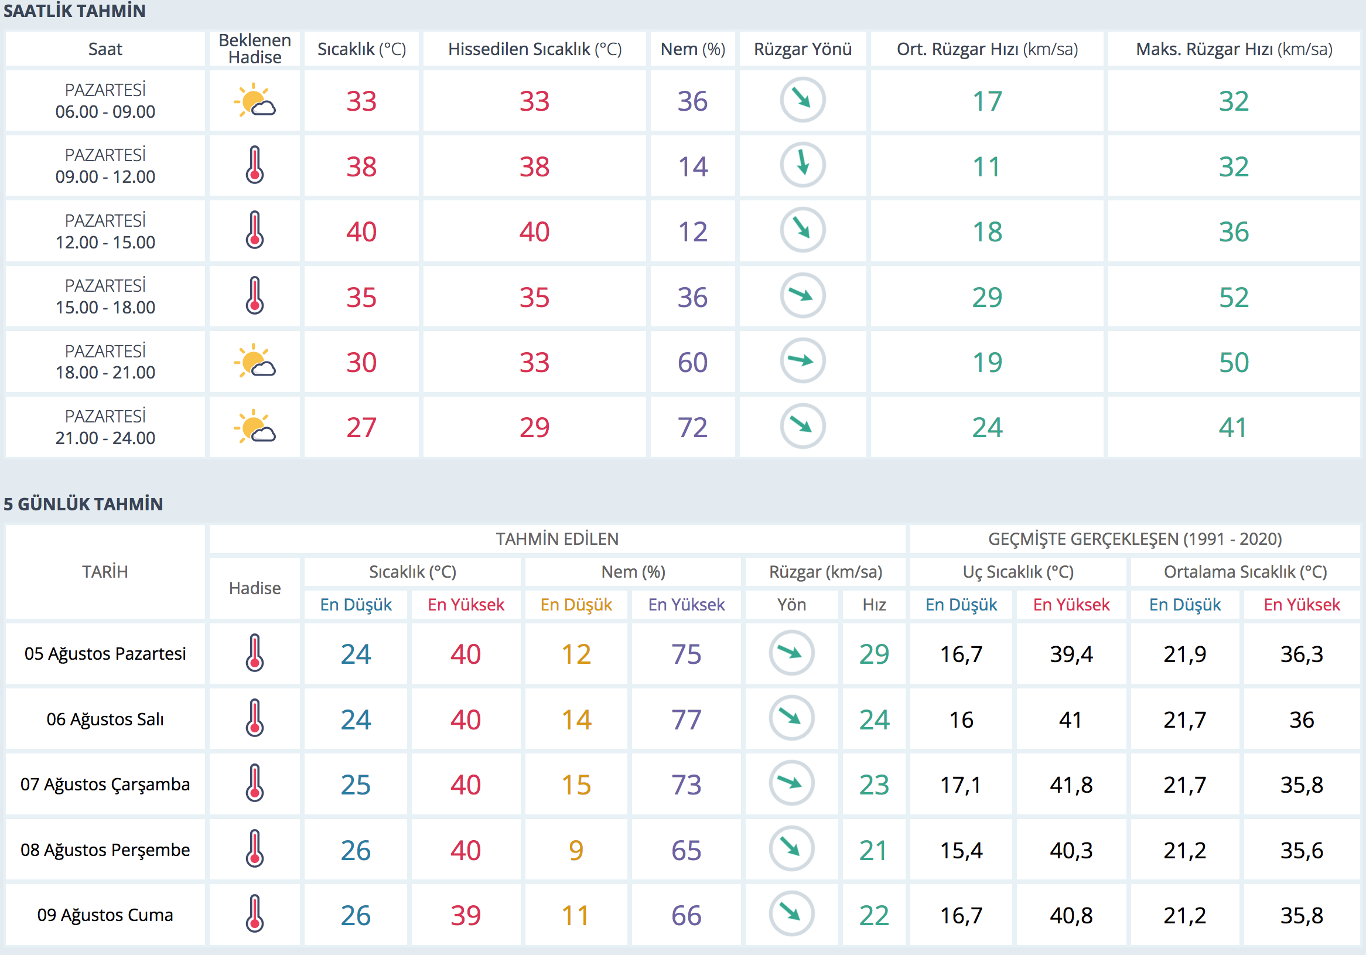Click the Maks. Rüzgar Hızı column header

pos(1234,49)
